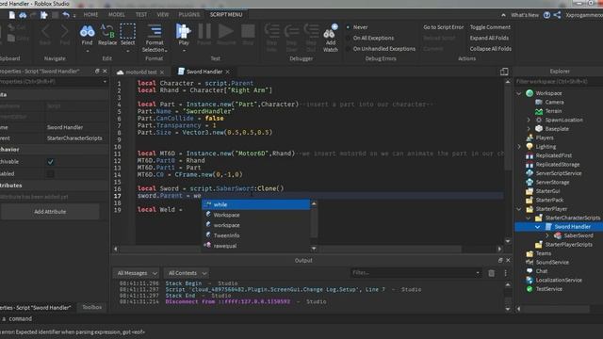Collapse the Workspace tree node
603x339 pixels.
519,93
